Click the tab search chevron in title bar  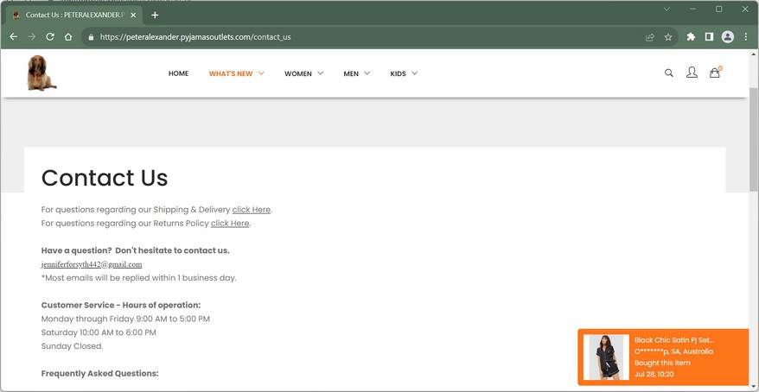pyautogui.click(x=666, y=9)
